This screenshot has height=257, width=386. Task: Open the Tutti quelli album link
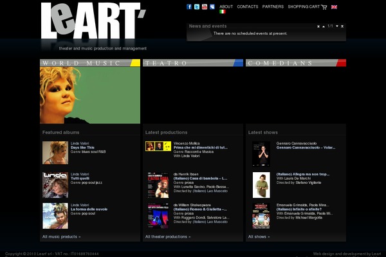click(80, 179)
